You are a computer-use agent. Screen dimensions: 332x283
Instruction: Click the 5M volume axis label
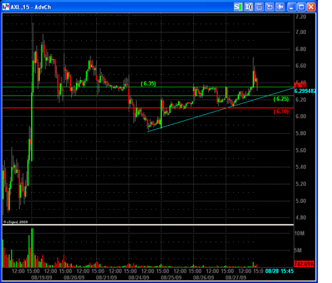click(298, 250)
